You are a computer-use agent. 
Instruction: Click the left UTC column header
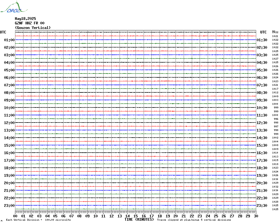click(3, 32)
